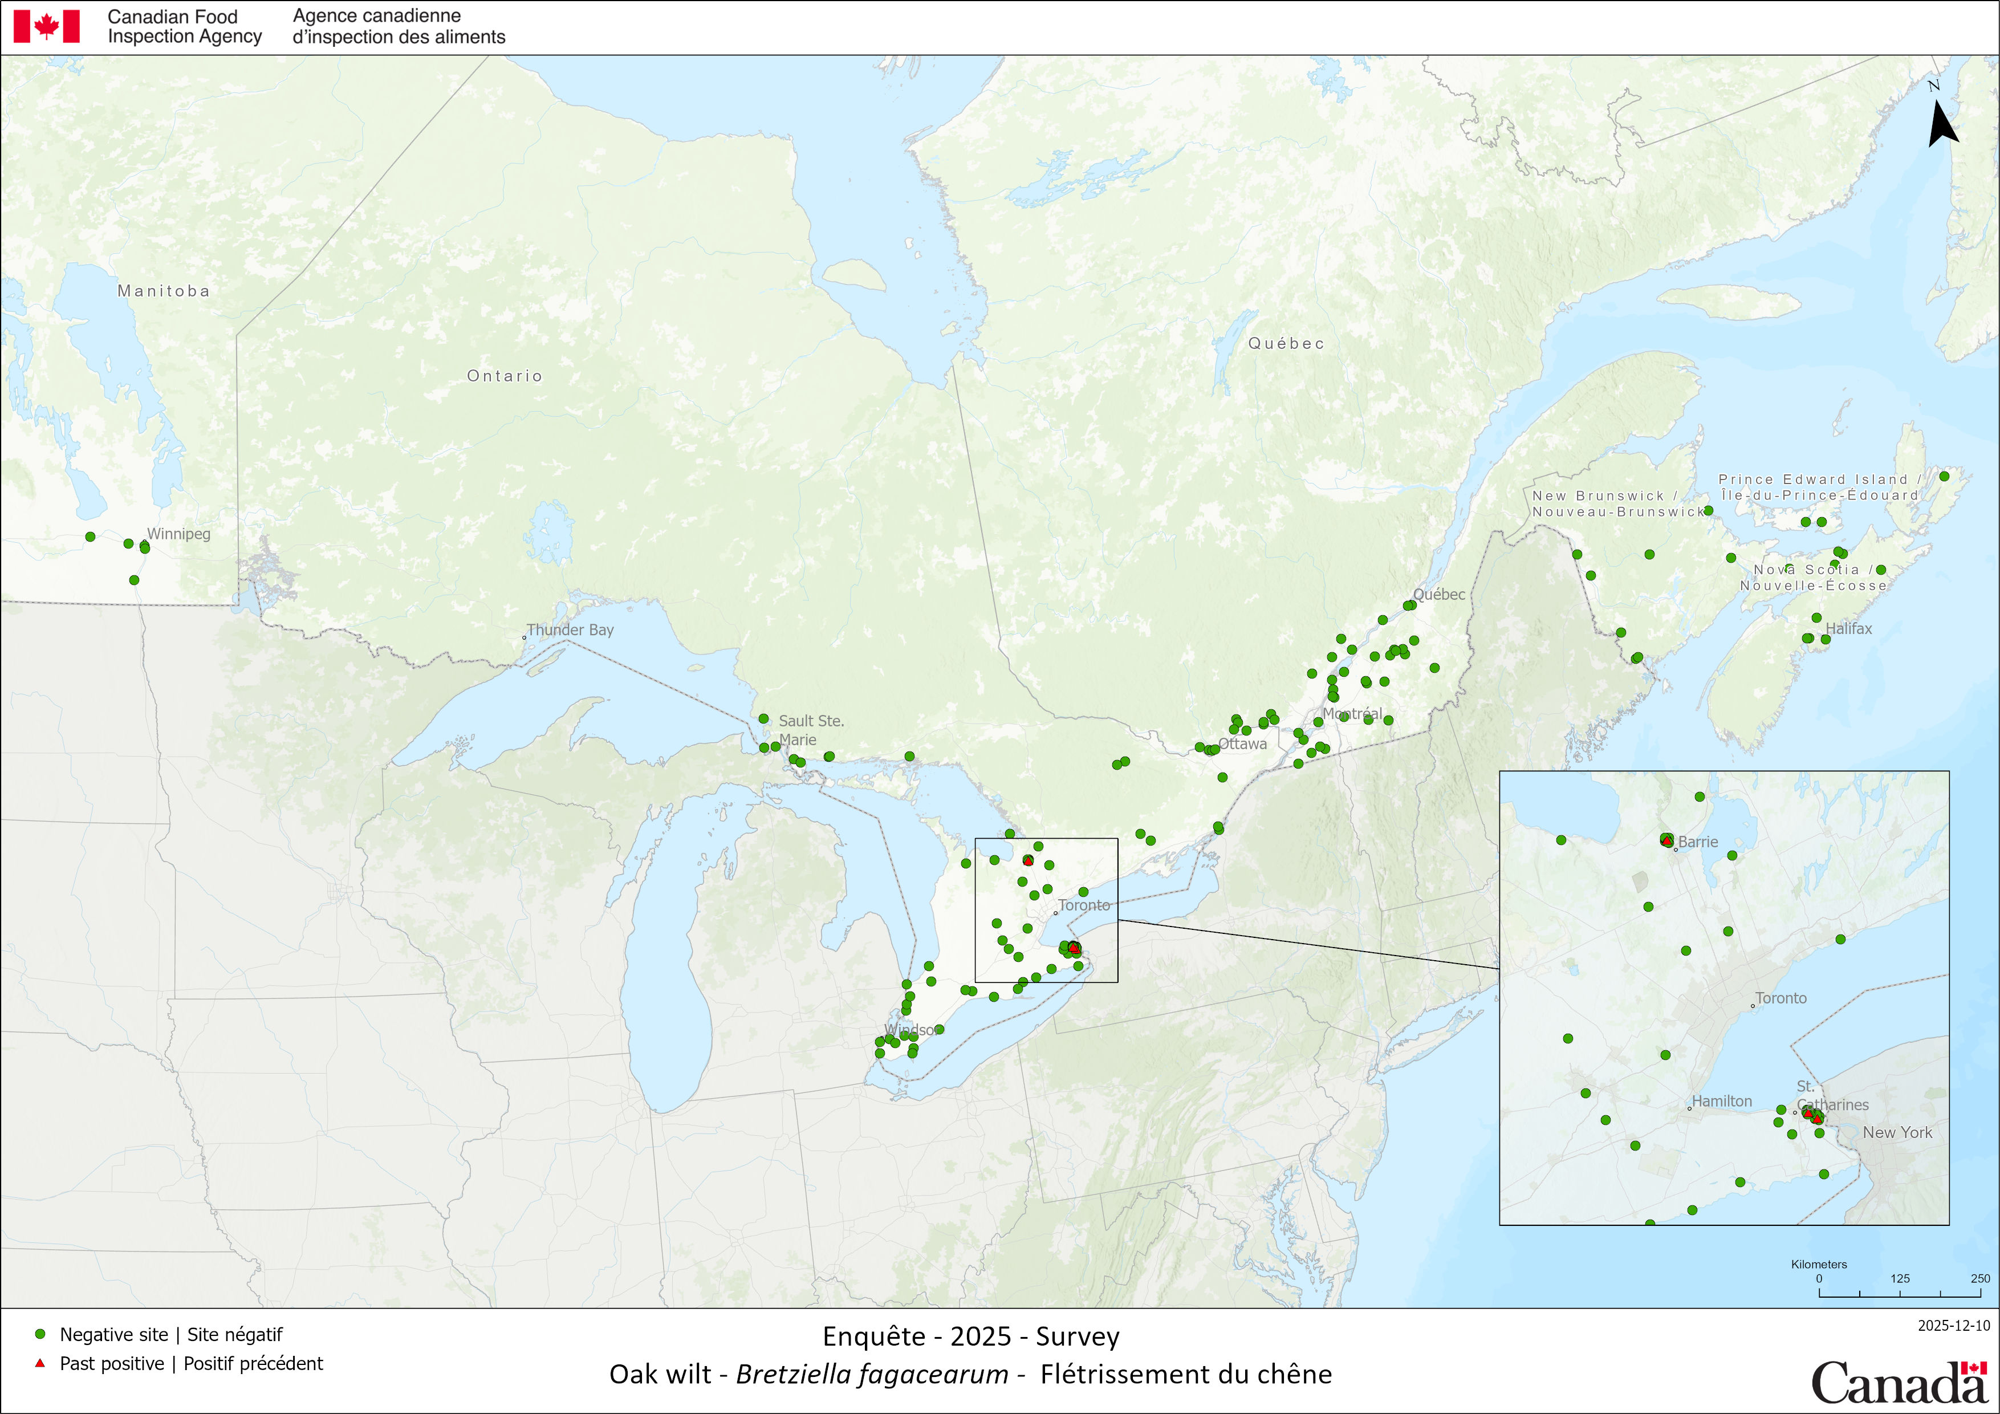Click the Toronto label on the main map
This screenshot has width=2000, height=1414.
coord(1084,905)
